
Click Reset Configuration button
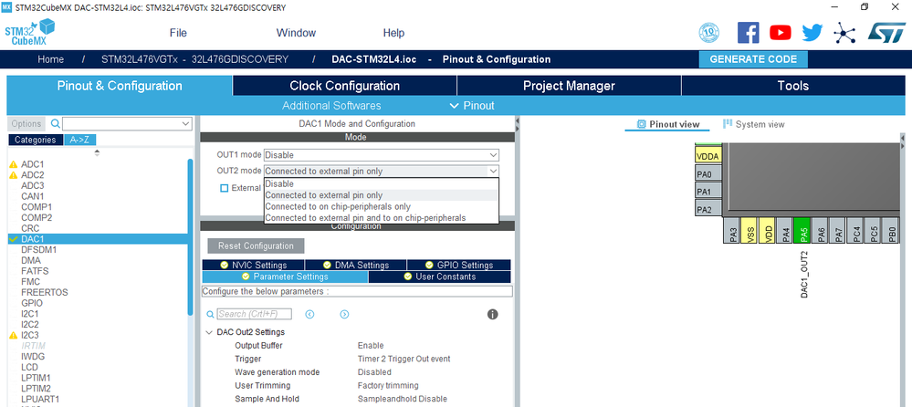point(256,246)
